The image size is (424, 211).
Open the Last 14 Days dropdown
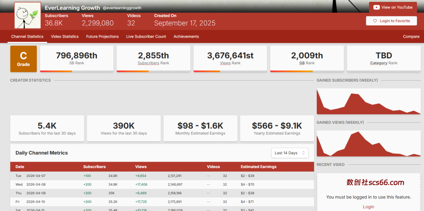tap(290, 153)
